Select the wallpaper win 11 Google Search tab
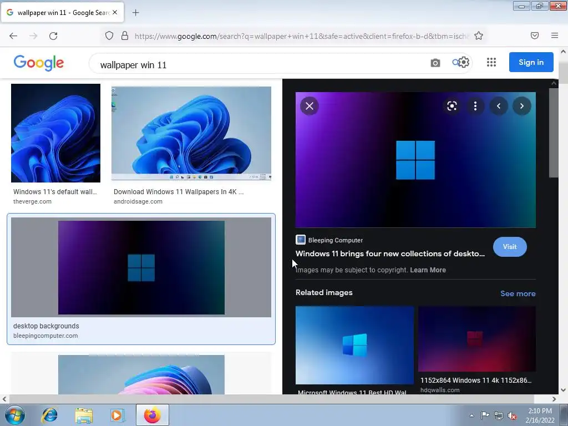 click(x=62, y=12)
